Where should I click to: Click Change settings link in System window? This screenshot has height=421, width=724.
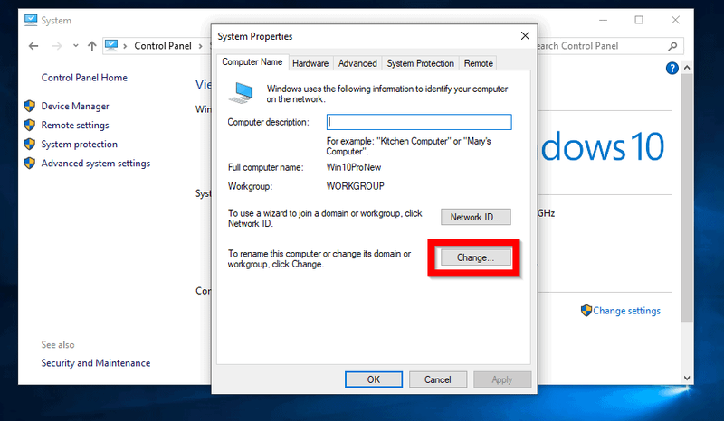(x=626, y=311)
